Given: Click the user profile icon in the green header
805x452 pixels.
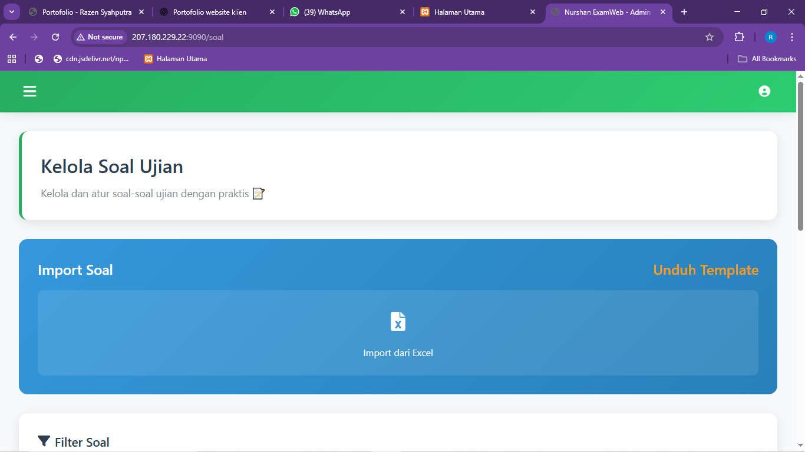Looking at the screenshot, I should coord(764,91).
